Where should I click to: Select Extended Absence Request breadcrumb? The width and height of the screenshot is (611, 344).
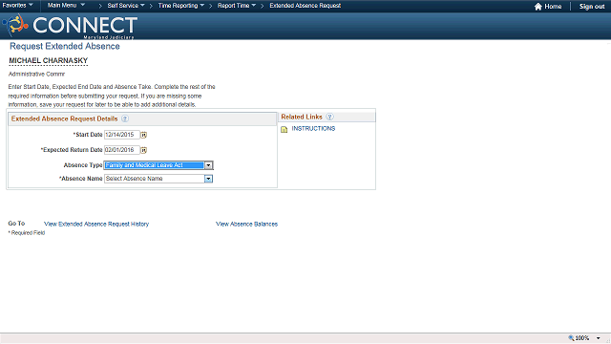[305, 6]
